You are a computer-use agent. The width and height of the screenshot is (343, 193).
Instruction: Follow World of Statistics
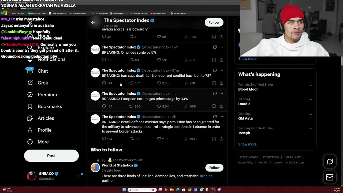(214, 168)
